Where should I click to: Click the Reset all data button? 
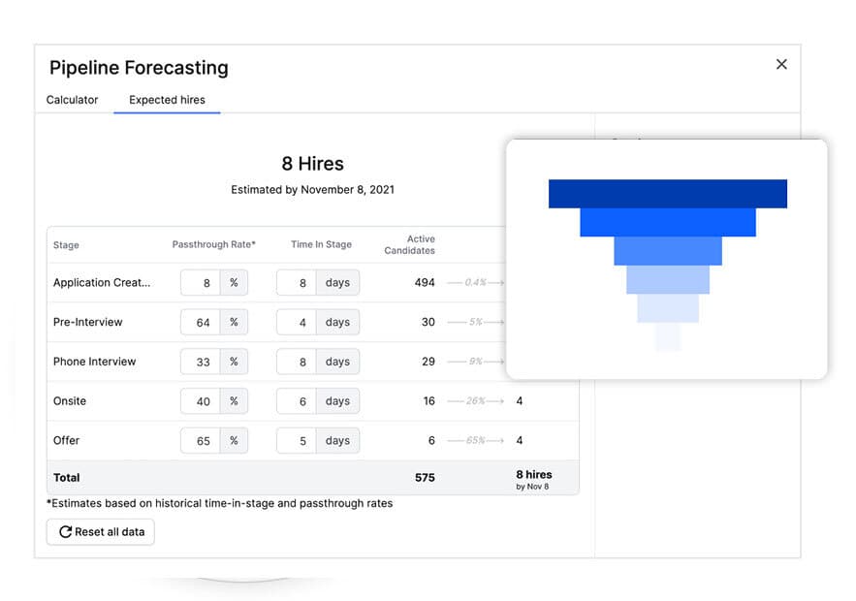coord(100,532)
